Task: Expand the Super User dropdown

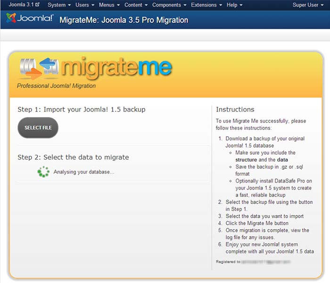Action: pos(308,5)
